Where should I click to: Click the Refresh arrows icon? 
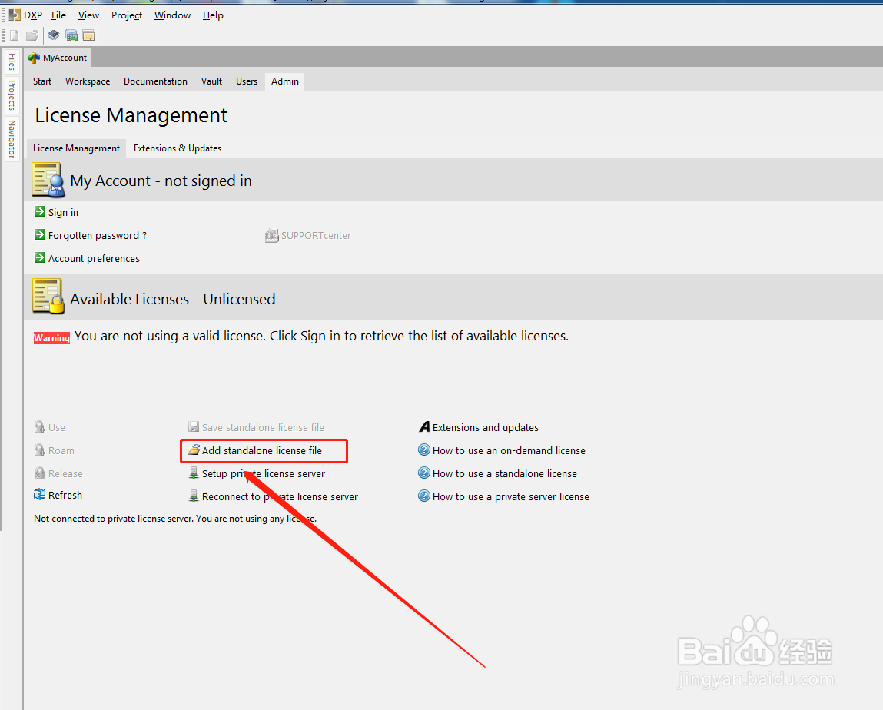(x=39, y=494)
